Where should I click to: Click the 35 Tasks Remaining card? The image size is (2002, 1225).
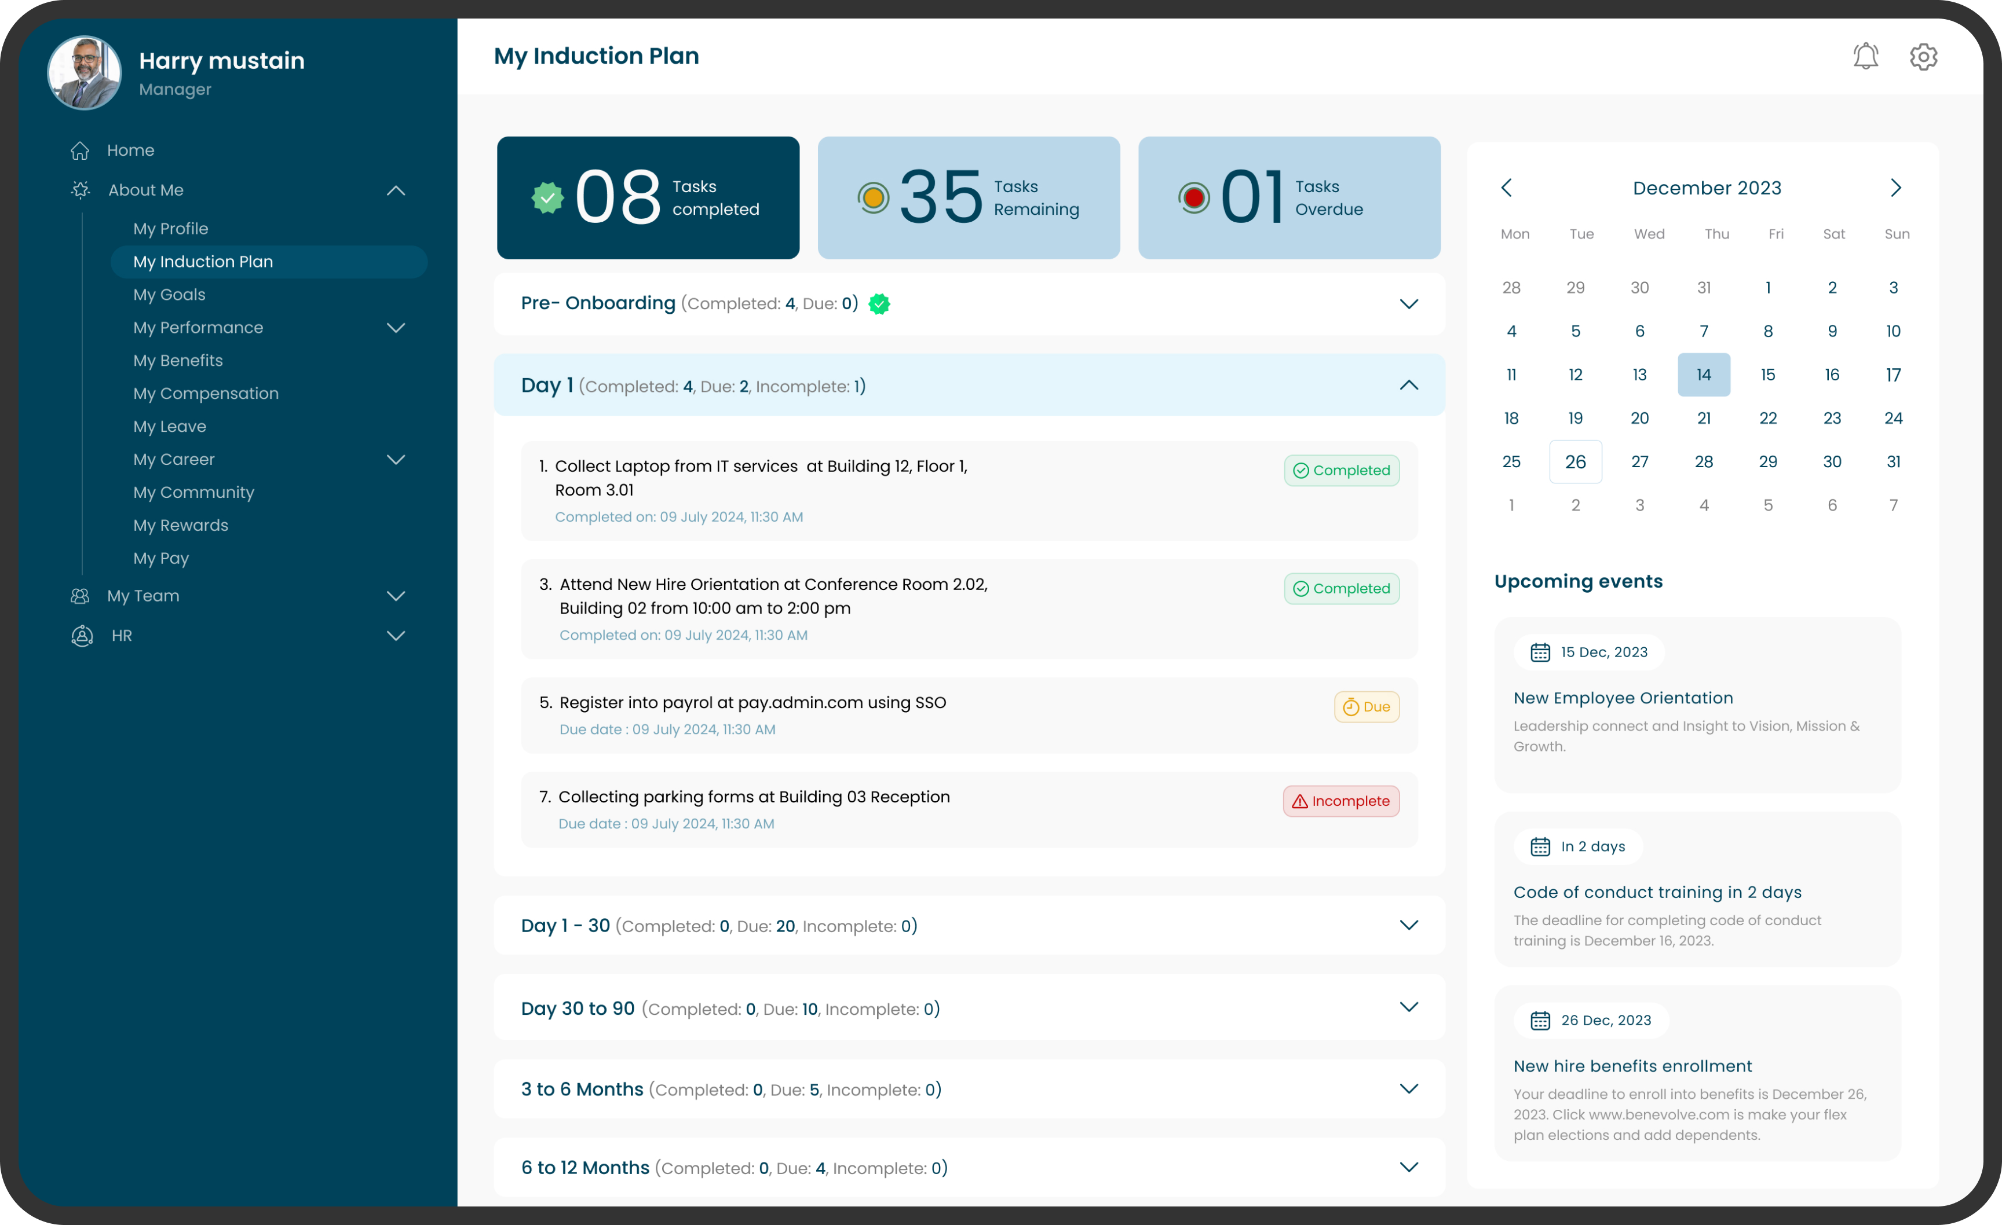pyautogui.click(x=969, y=197)
